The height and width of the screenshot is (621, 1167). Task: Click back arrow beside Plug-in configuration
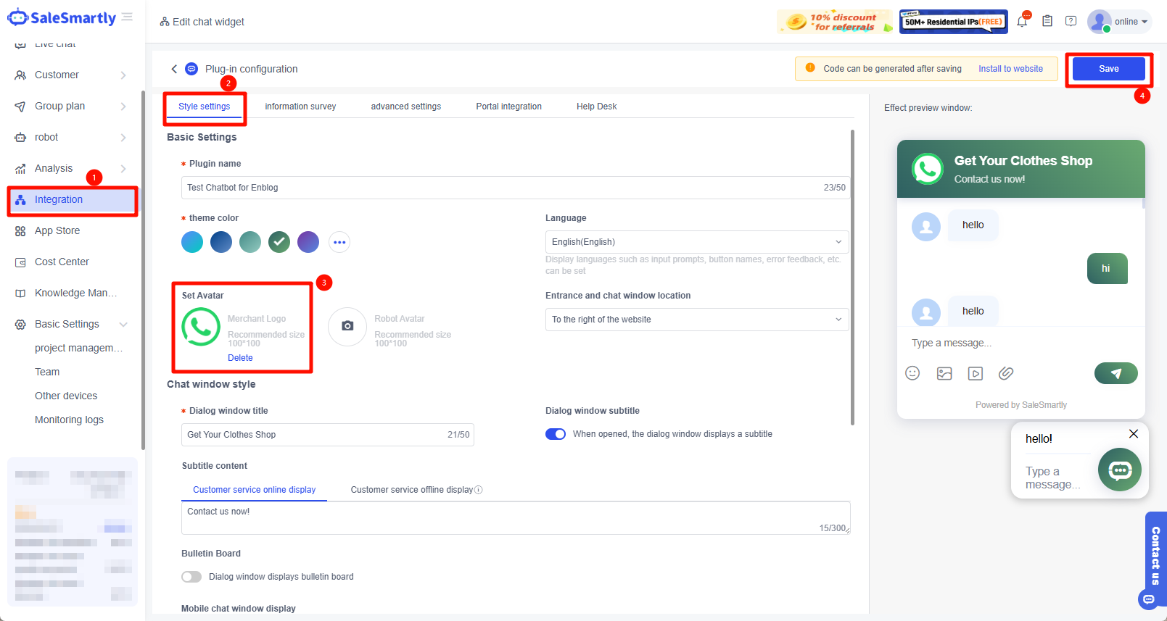pyautogui.click(x=174, y=69)
